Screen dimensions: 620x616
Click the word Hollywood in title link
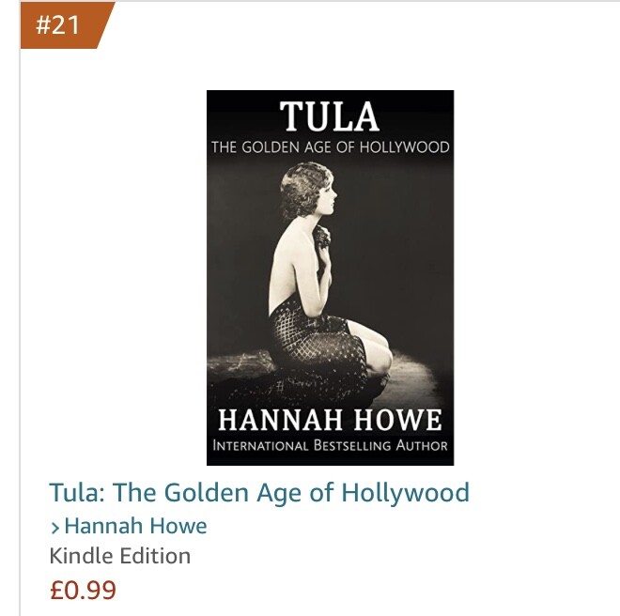[405, 493]
